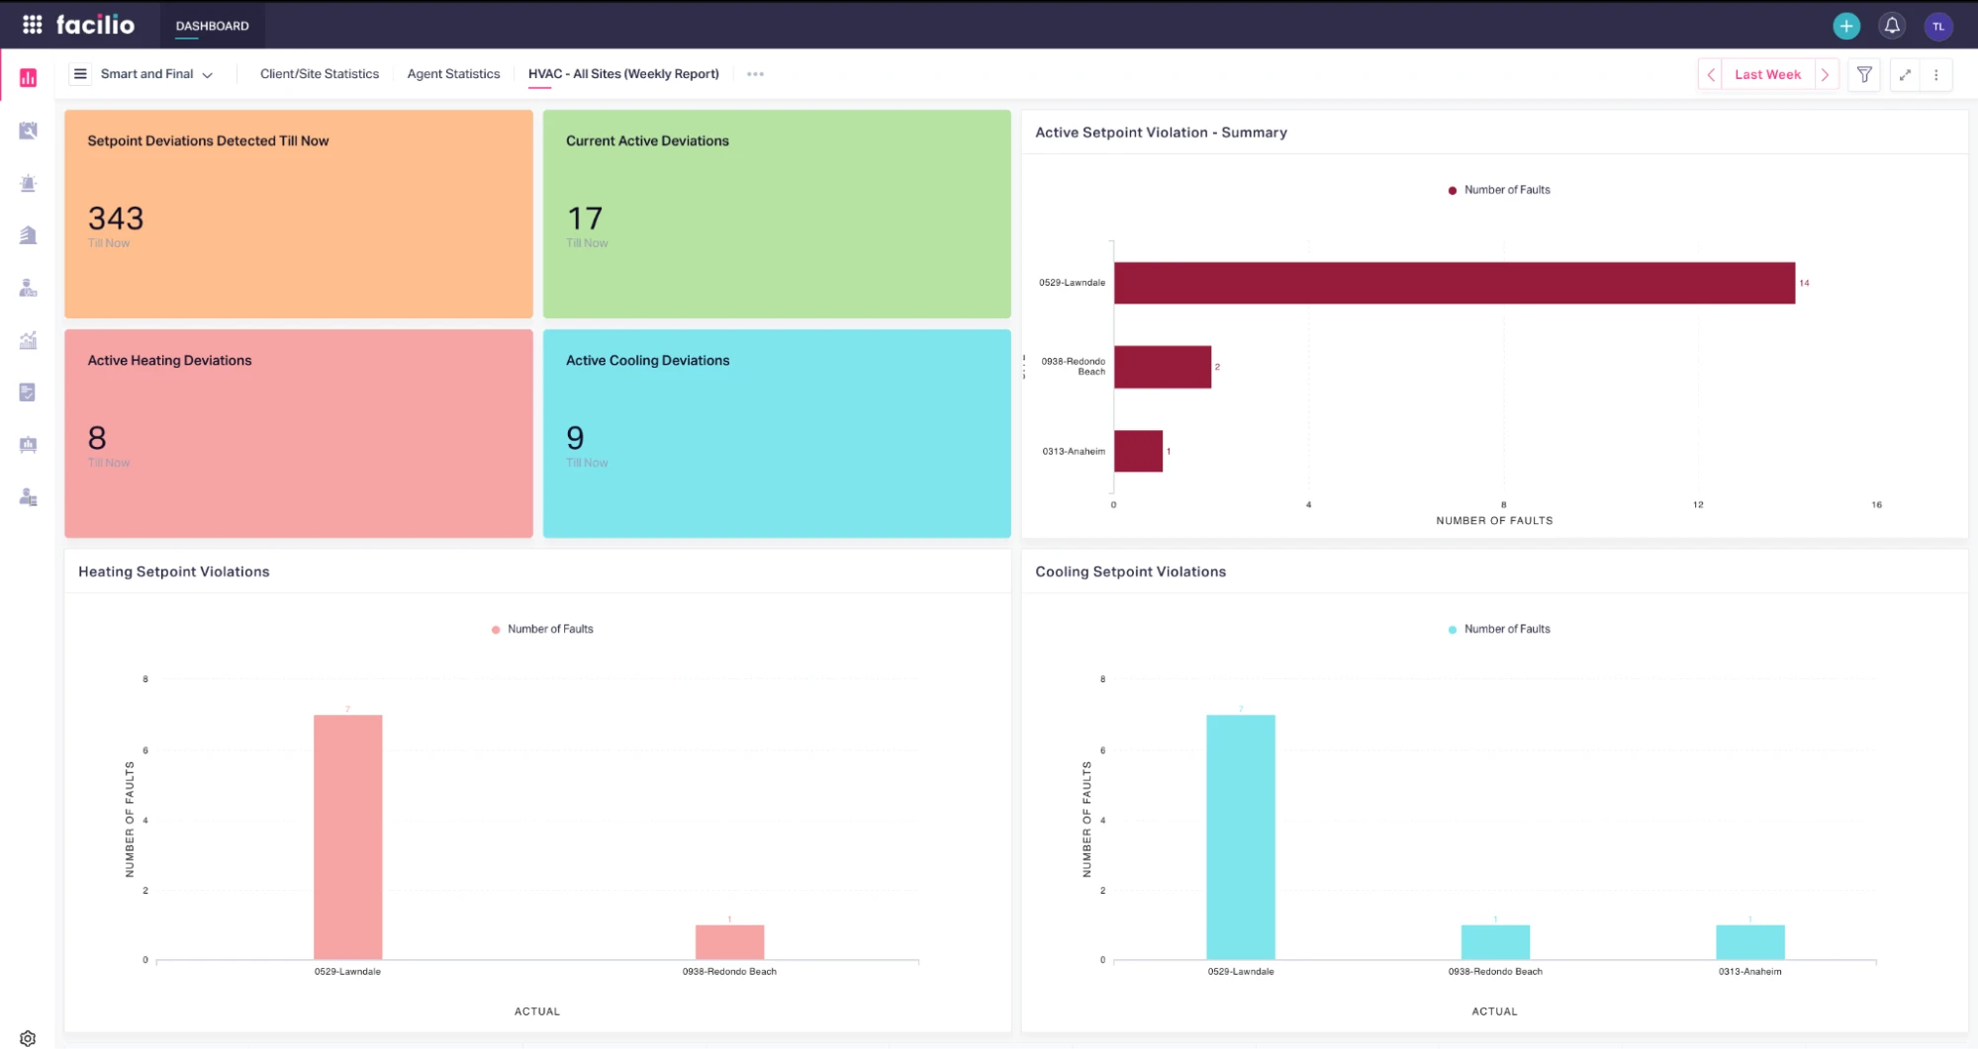Toggle Number of Faults legend in Summary chart
Image resolution: width=1978 pixels, height=1049 pixels.
point(1498,190)
